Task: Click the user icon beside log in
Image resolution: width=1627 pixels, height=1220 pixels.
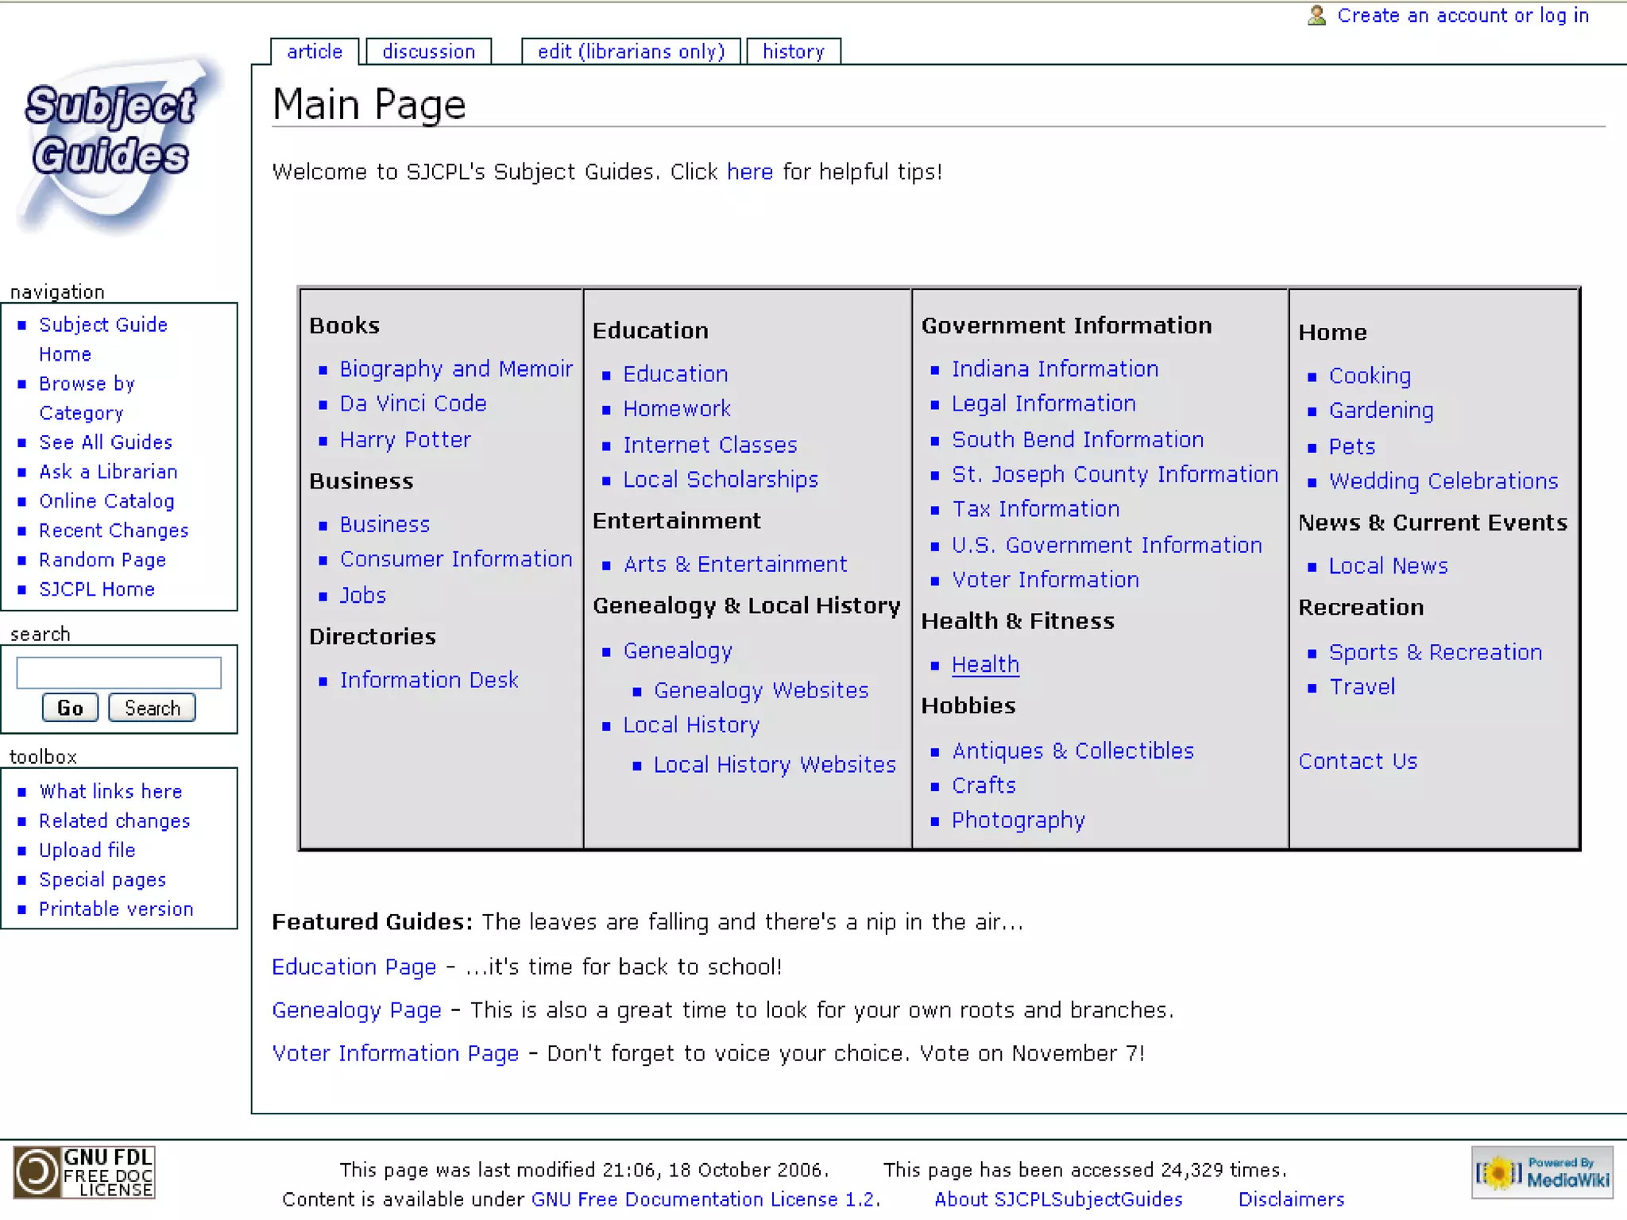Action: tap(1316, 15)
